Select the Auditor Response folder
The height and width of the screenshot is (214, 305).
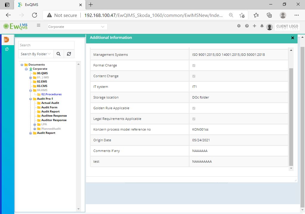coord(54,120)
